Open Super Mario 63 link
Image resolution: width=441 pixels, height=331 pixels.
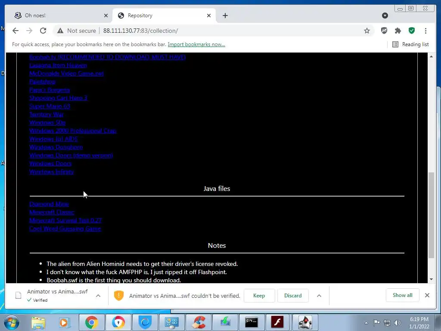[x=50, y=106]
